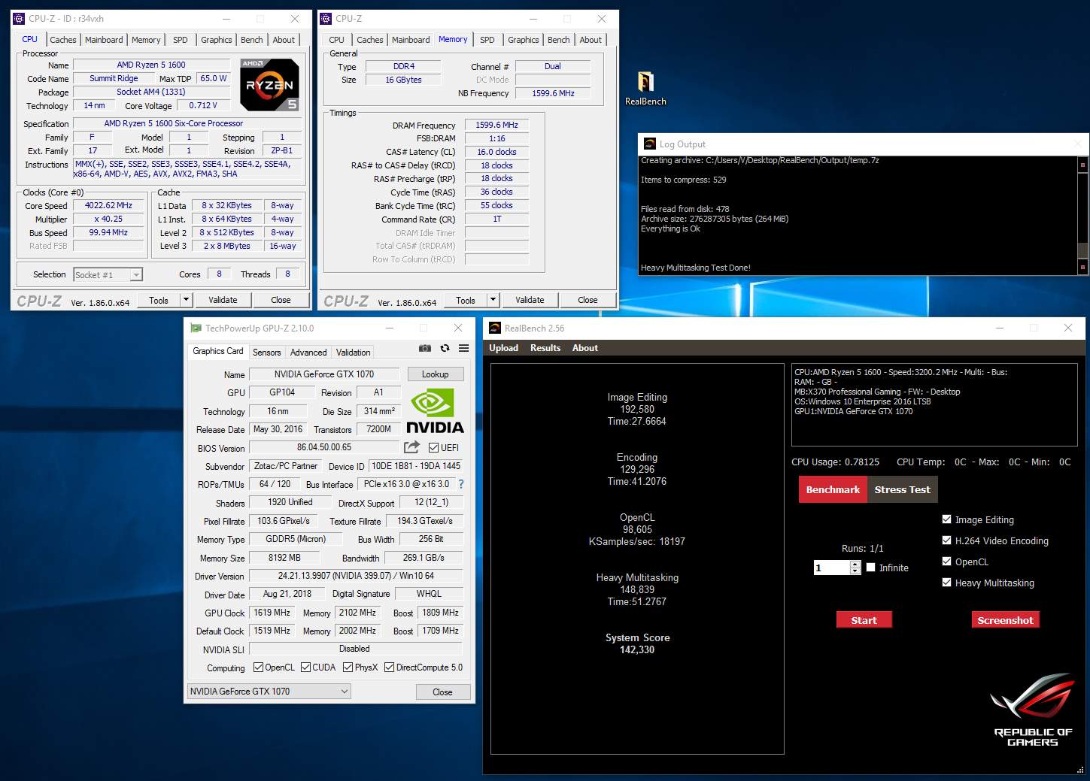Switch to Caches tab in left CPU-Z

[63, 40]
